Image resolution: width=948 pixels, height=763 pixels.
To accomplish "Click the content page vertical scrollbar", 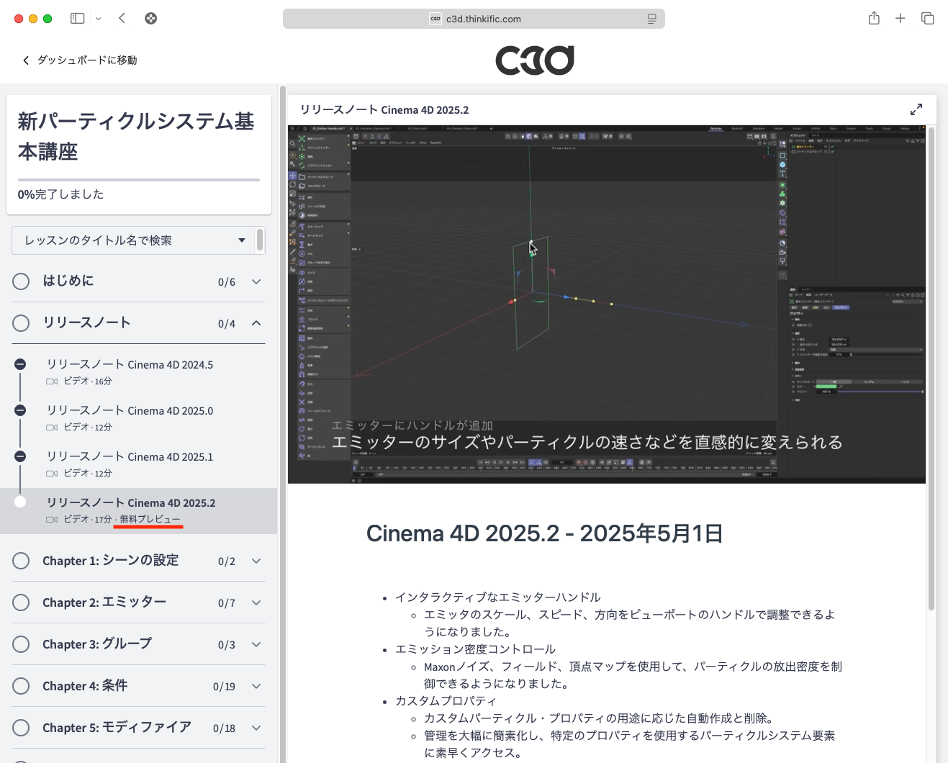I will tap(931, 369).
